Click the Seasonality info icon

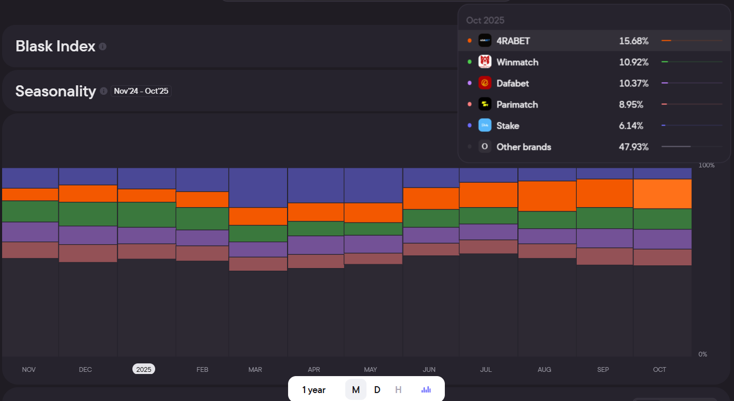click(x=103, y=91)
